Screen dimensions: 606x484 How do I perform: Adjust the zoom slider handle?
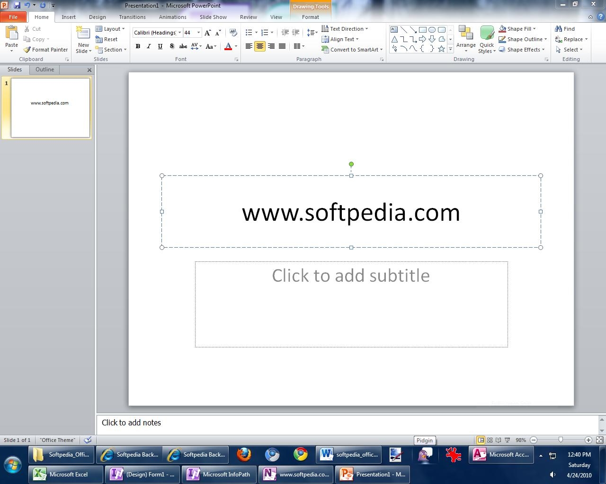coord(561,440)
